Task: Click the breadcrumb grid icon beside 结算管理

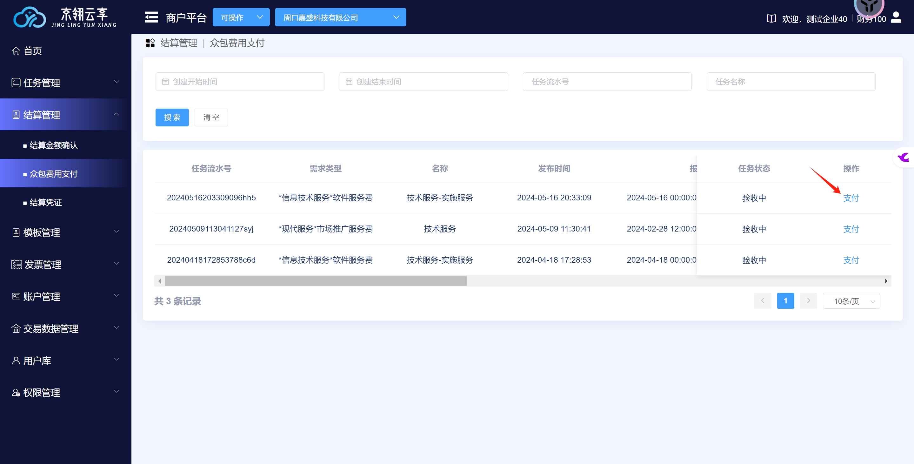Action: 150,43
